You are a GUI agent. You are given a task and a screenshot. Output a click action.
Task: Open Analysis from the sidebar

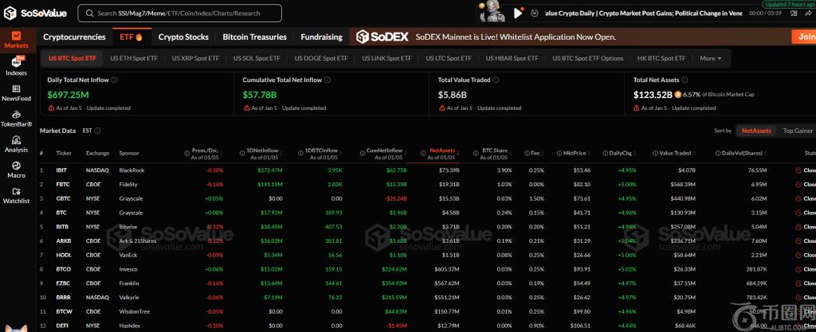pyautogui.click(x=16, y=144)
